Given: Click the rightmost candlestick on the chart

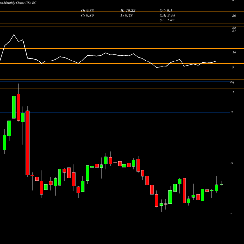Looking at the screenshot, I should click(221, 184).
